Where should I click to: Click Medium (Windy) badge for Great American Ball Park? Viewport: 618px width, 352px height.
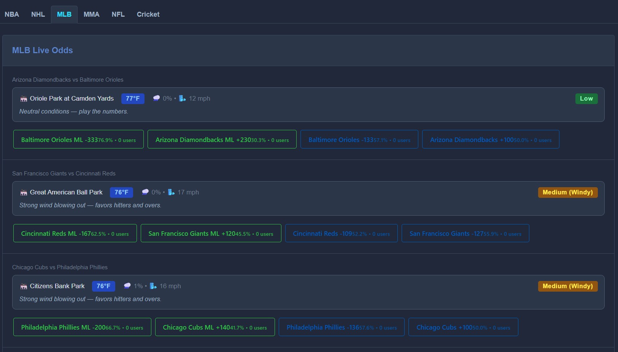coord(568,193)
